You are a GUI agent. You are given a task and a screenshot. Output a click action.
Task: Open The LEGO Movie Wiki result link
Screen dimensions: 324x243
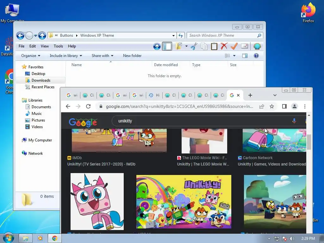click(203, 164)
